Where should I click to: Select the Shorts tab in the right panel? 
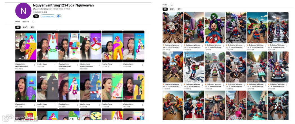tap(165, 5)
